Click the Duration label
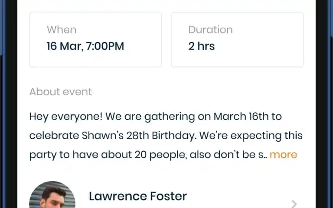Viewport: 333px width, 208px height. (210, 30)
